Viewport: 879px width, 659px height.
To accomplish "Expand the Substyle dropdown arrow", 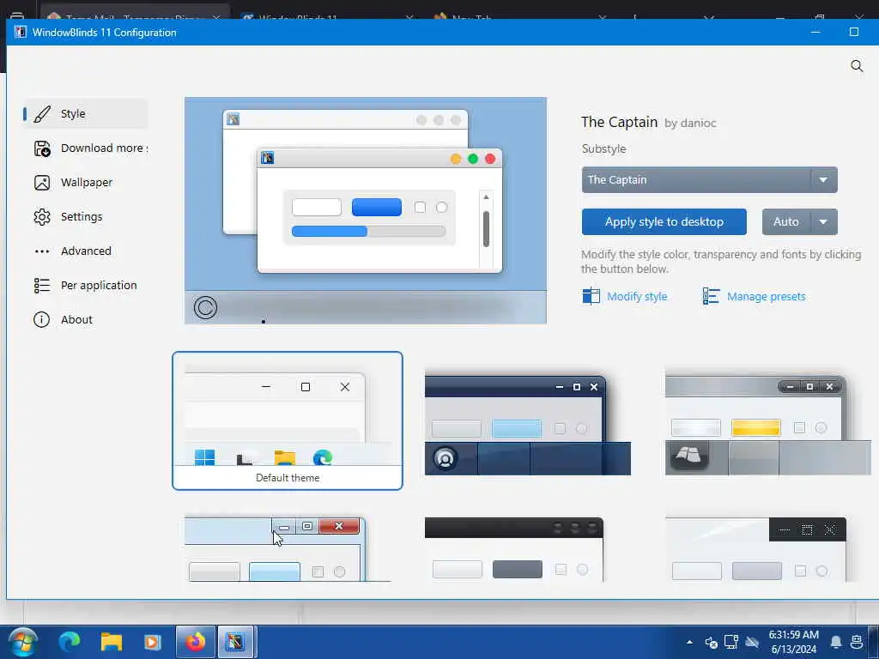I will (x=823, y=180).
